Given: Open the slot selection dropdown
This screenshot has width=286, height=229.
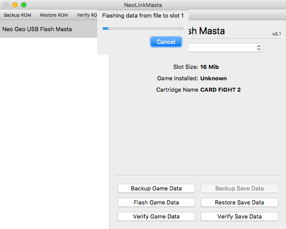Looking at the screenshot, I should tap(225, 48).
